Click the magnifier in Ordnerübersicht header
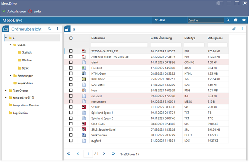Screen dimensions: 249x162 [49, 29]
